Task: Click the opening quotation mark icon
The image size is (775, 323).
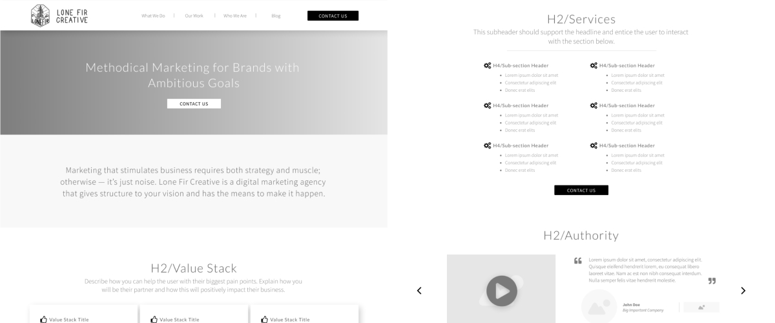Action: pos(578,261)
